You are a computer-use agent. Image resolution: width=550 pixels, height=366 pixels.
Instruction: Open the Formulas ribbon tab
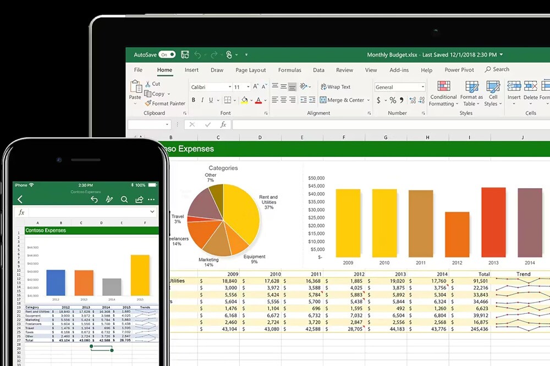pos(289,70)
